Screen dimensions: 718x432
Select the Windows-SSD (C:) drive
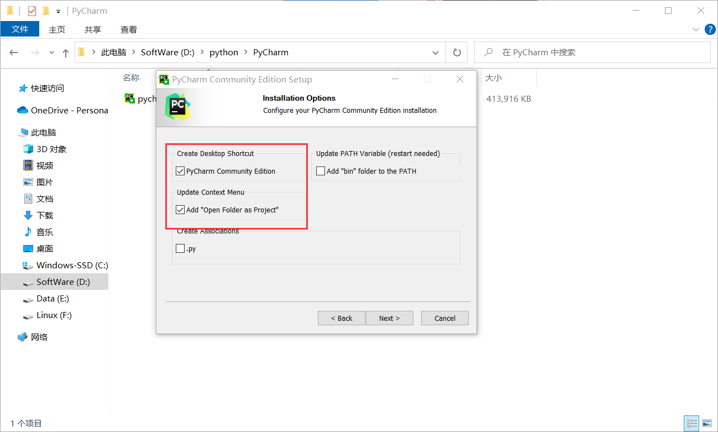pyautogui.click(x=72, y=266)
